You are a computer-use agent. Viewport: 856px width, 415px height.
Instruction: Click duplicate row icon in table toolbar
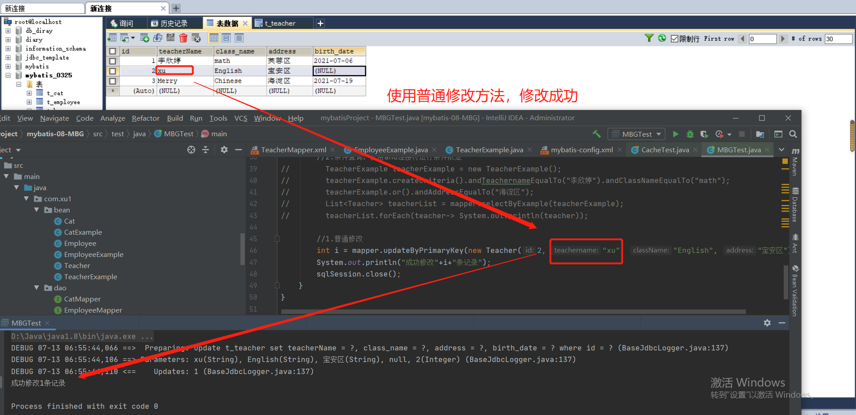(x=157, y=38)
